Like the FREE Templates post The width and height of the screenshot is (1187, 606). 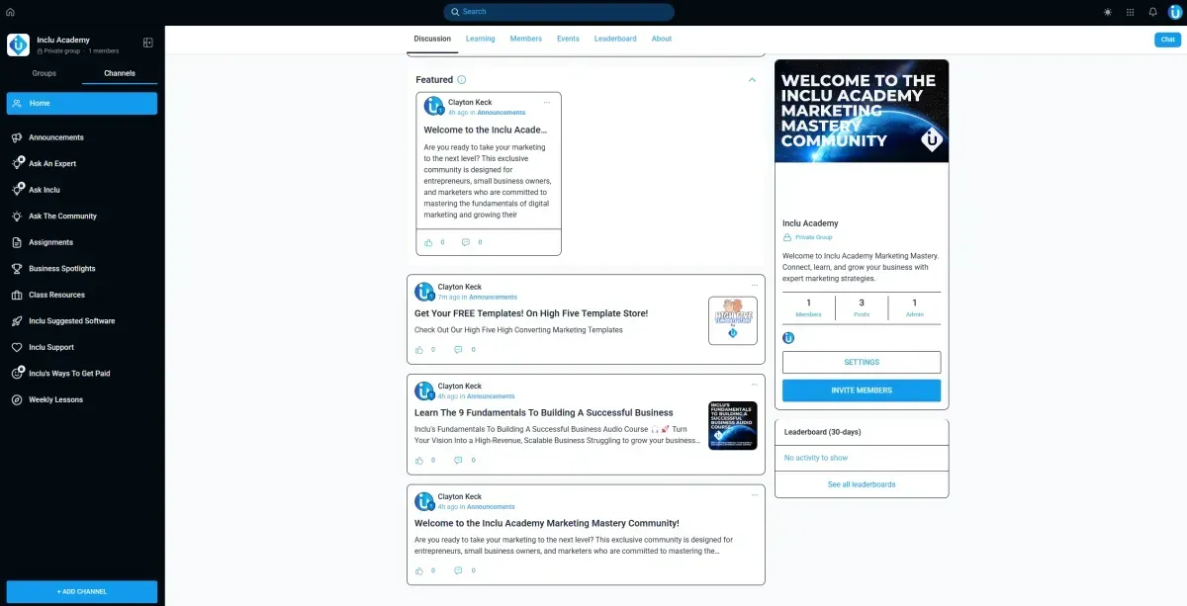(x=419, y=349)
